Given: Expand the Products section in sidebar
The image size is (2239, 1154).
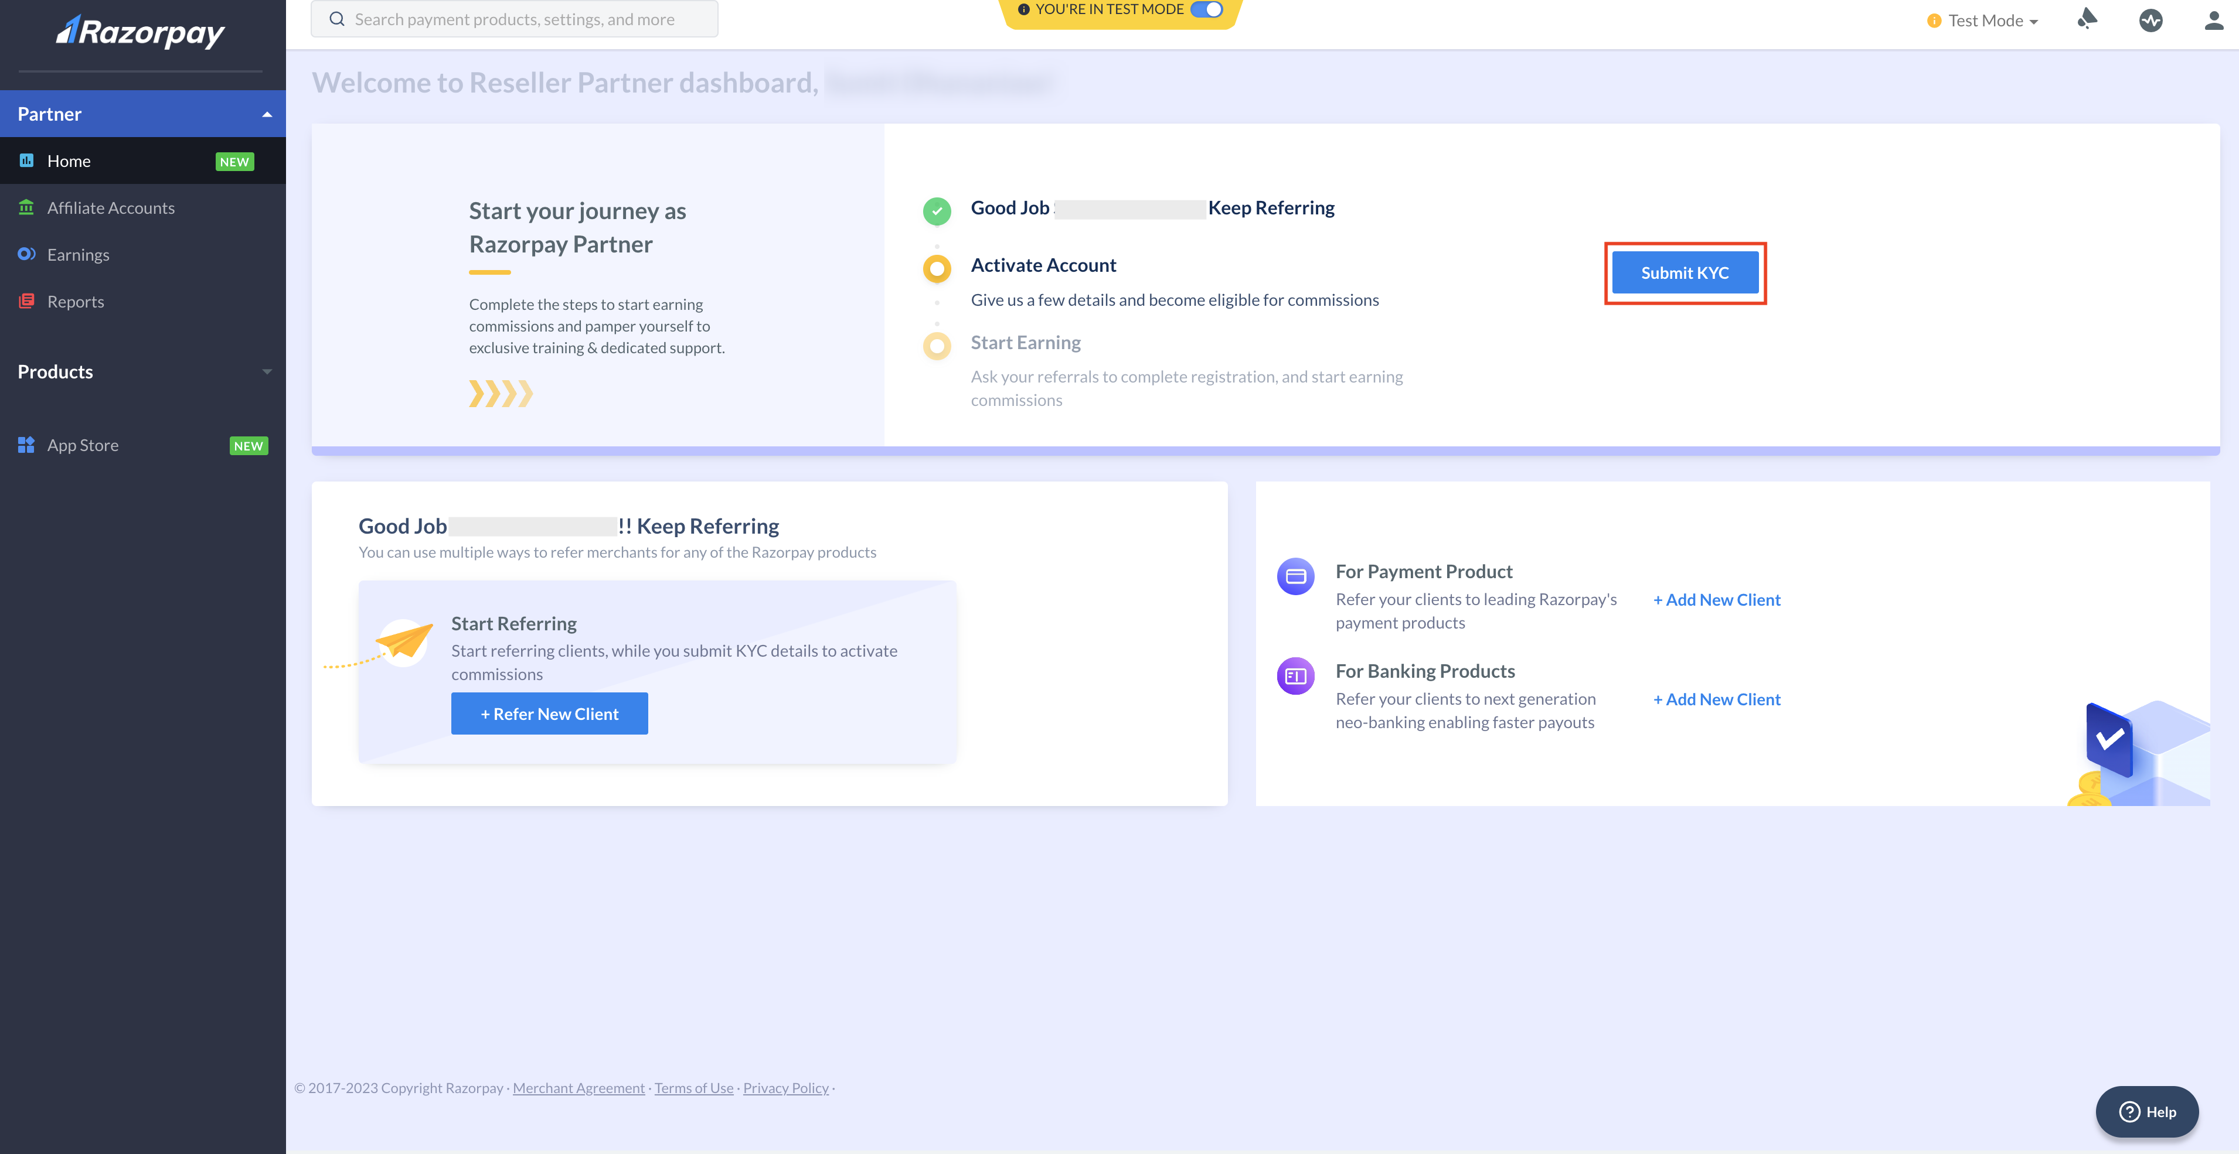Looking at the screenshot, I should (143, 371).
